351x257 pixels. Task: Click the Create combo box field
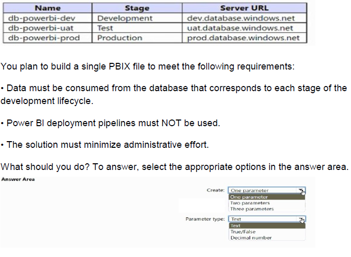(262, 191)
